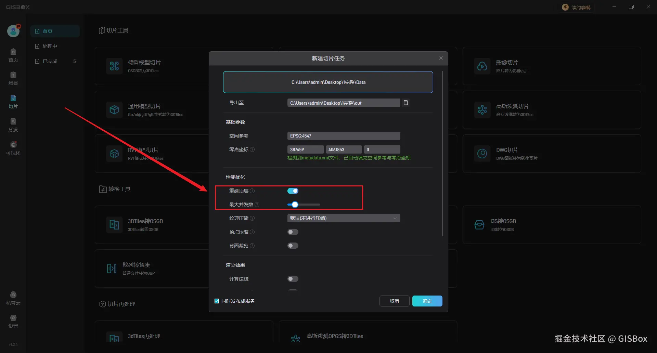Open the 分发 sidebar section
657x353 pixels.
click(x=13, y=125)
